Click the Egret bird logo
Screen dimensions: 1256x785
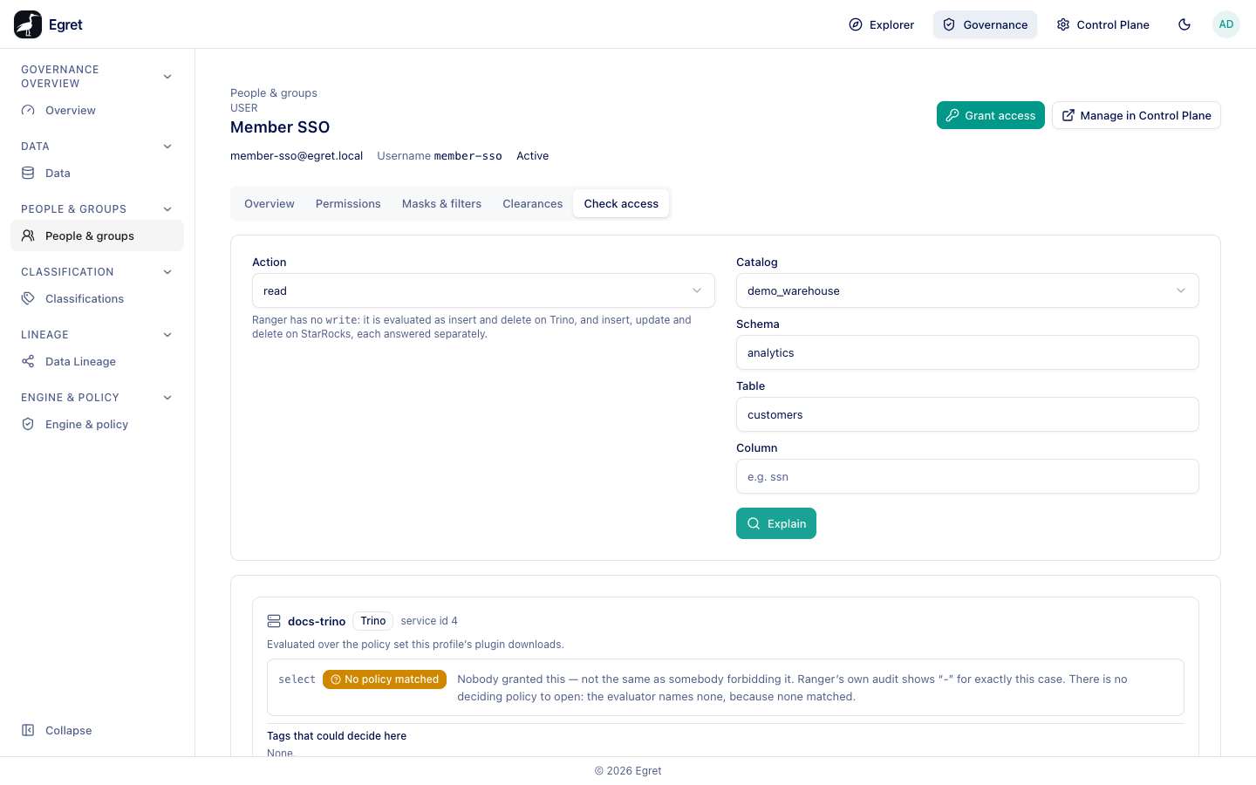28,24
